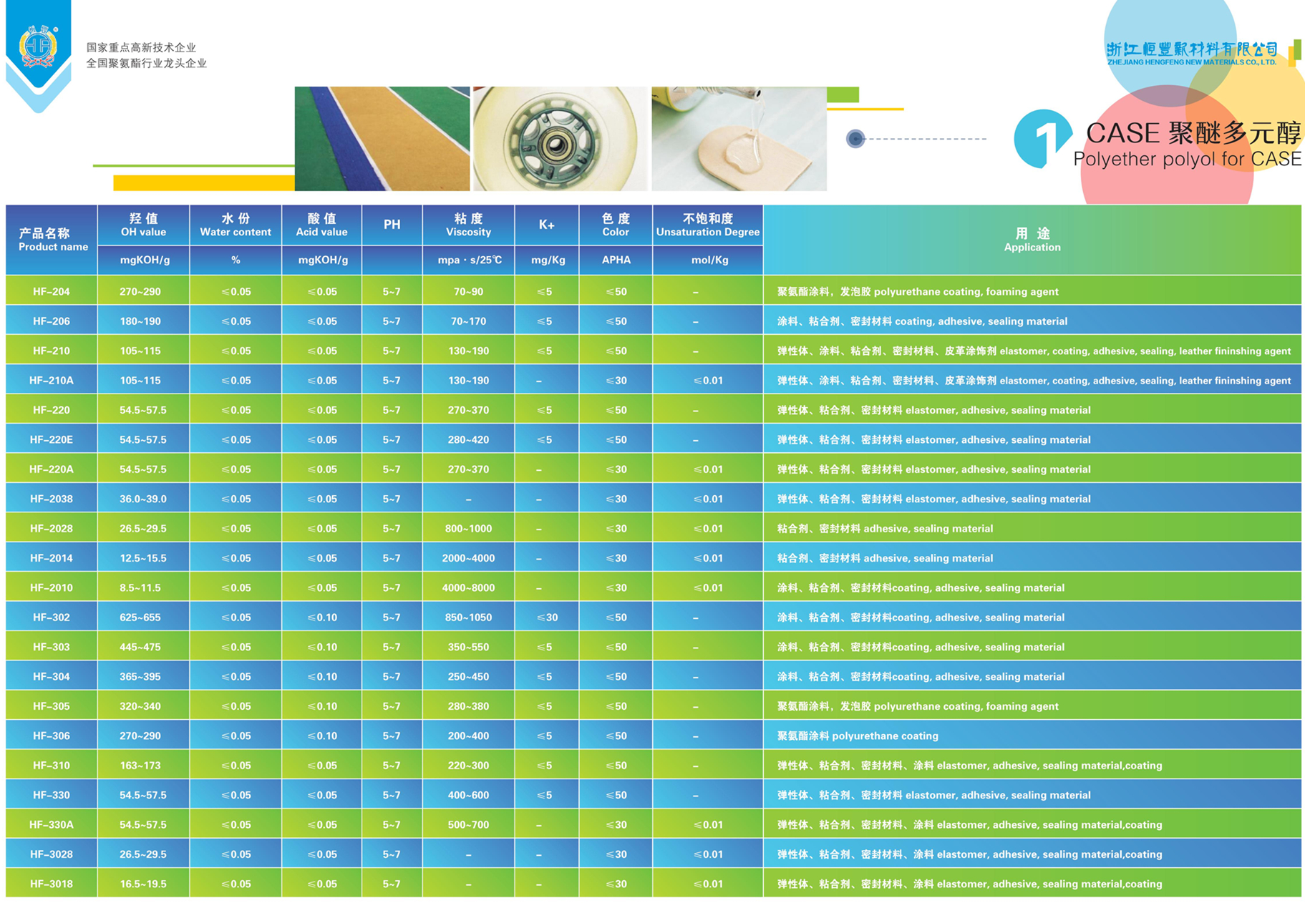Viewport: 1305px width, 903px height.
Task: Select the HF-3018 product name cell
Action: [52, 884]
